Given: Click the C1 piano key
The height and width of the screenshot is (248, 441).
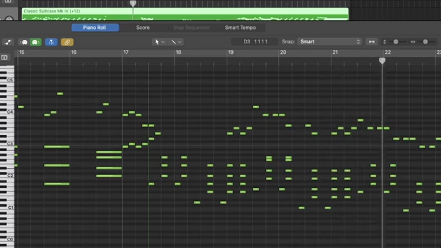Looking at the screenshot, I should tap(7, 207).
